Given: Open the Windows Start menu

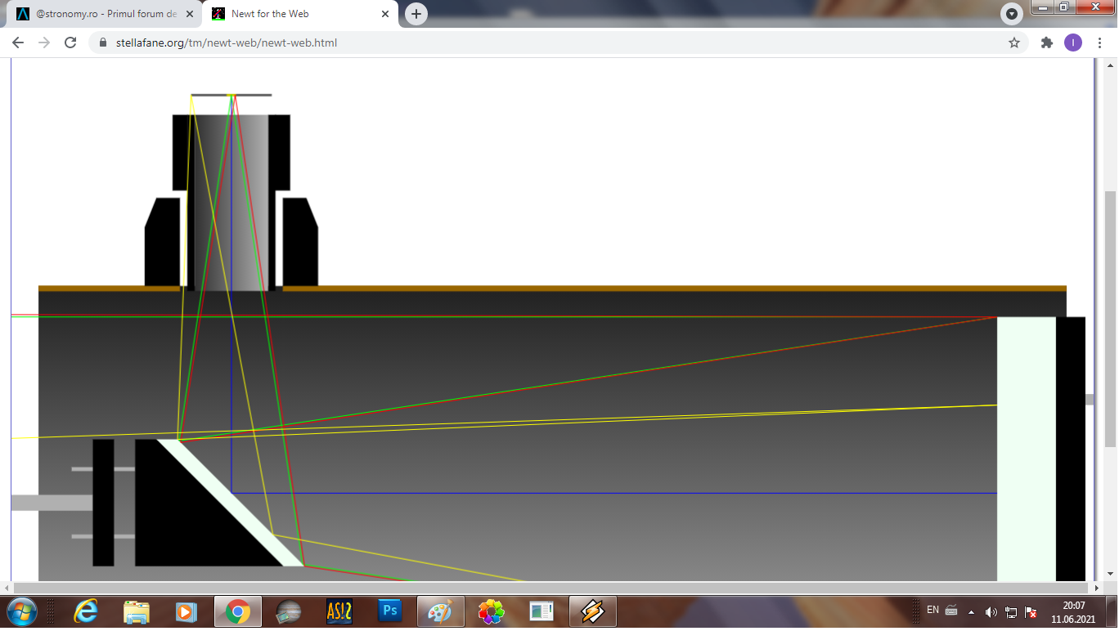Looking at the screenshot, I should tap(22, 611).
